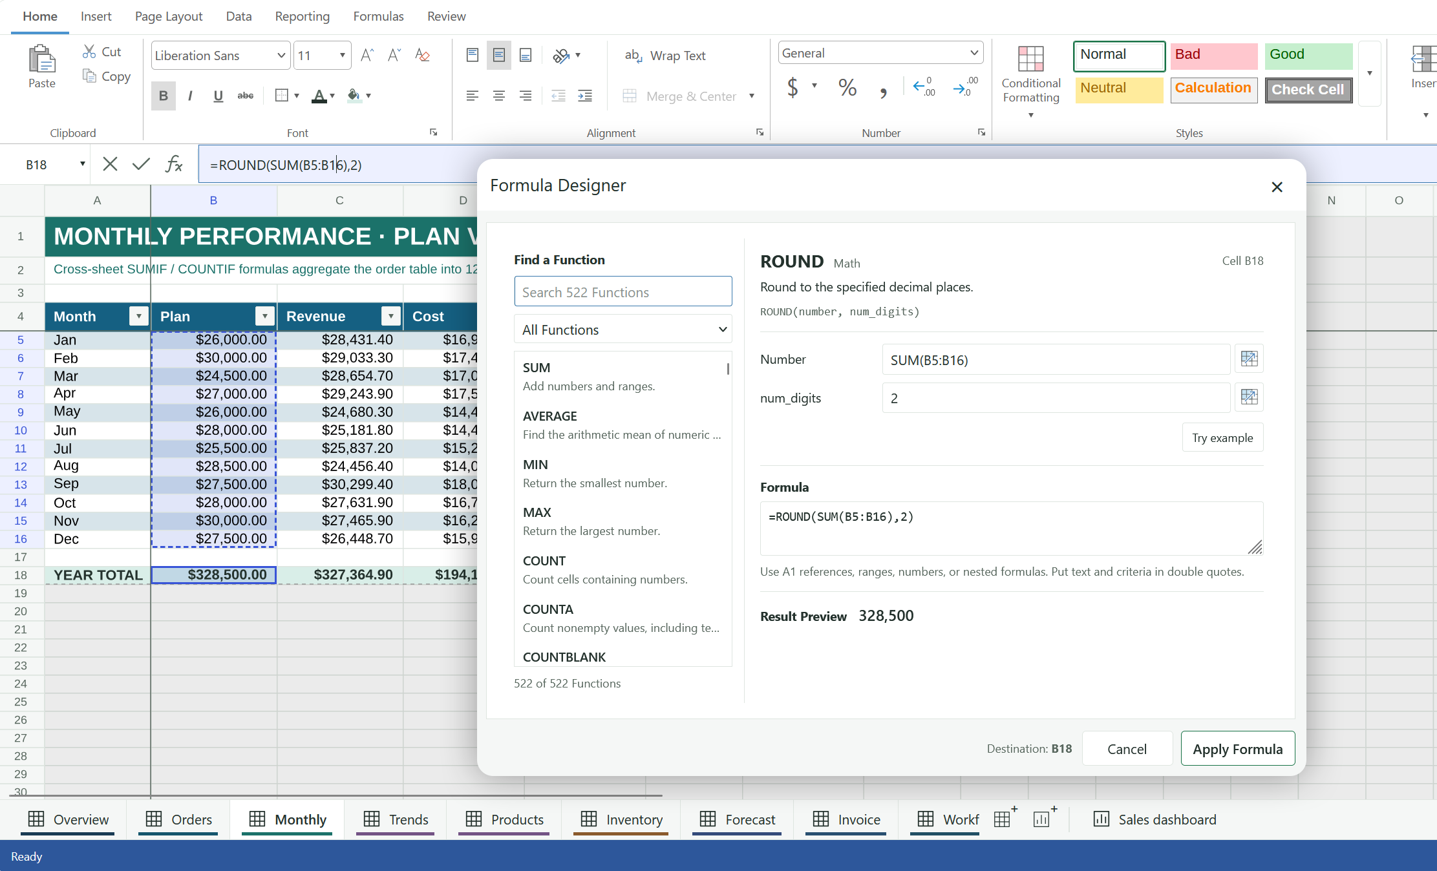Toggle Bold formatting on
This screenshot has height=871, width=1437.
pos(164,96)
